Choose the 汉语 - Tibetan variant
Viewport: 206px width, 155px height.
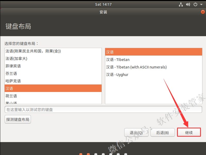pos(154,59)
